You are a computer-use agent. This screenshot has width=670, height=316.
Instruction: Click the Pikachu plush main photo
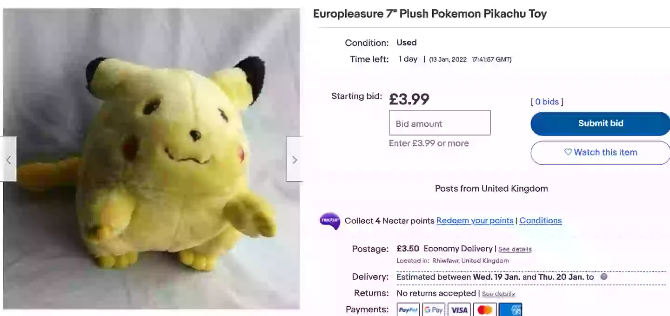coord(152,159)
